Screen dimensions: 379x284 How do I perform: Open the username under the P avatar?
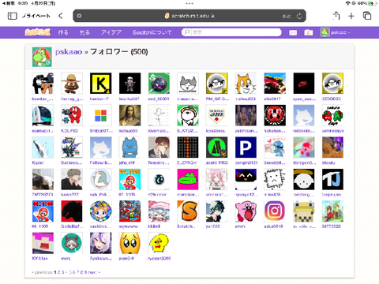click(x=246, y=163)
